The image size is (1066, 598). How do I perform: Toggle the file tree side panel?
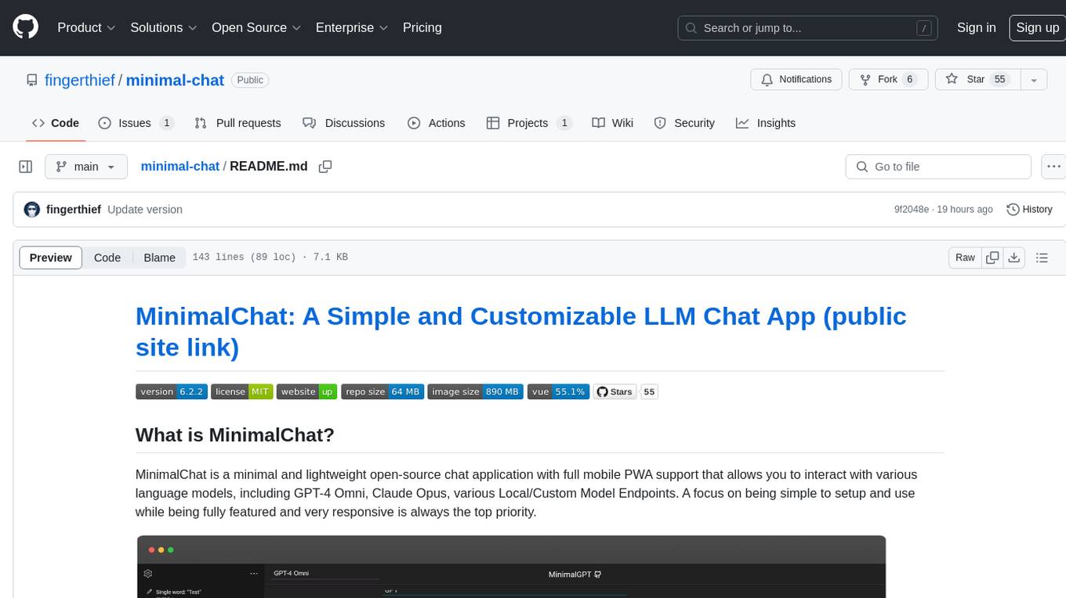click(26, 167)
